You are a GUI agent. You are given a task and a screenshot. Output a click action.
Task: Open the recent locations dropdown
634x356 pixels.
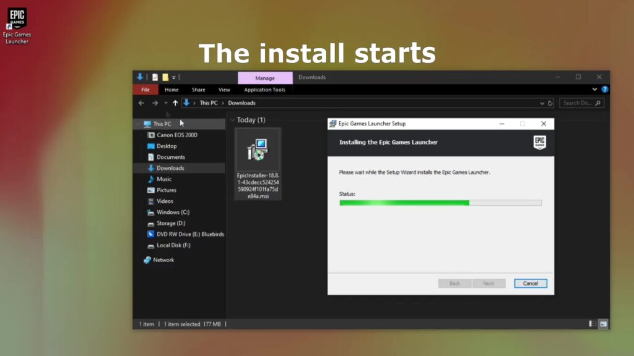coord(166,103)
